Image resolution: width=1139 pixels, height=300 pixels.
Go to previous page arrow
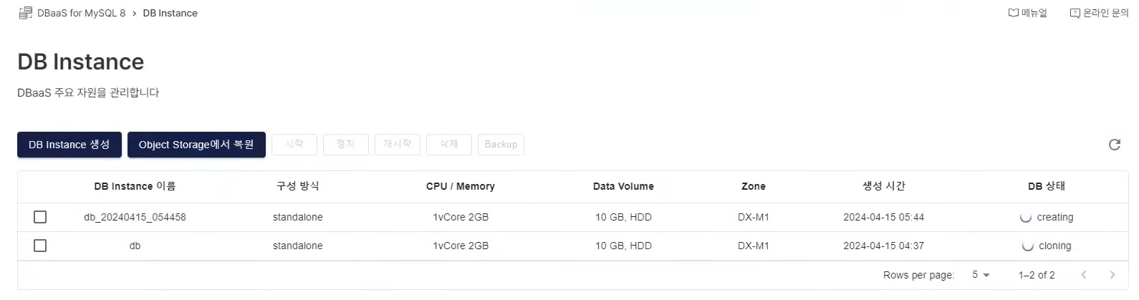1084,275
